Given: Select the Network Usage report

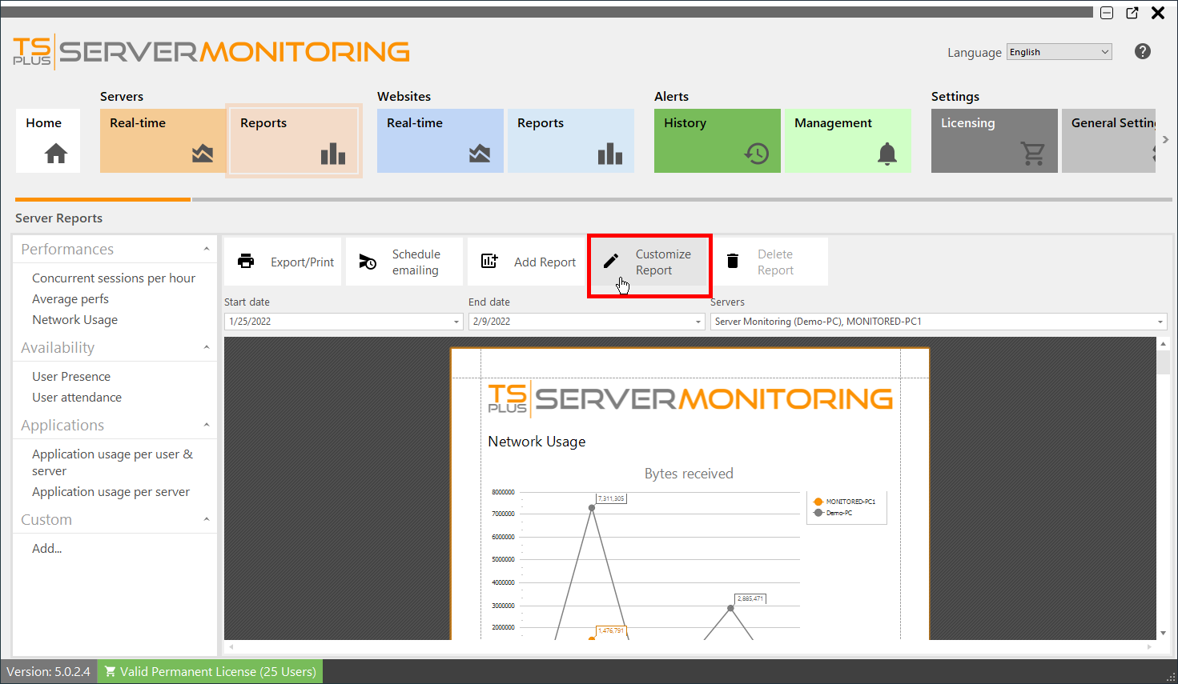Looking at the screenshot, I should 74,319.
